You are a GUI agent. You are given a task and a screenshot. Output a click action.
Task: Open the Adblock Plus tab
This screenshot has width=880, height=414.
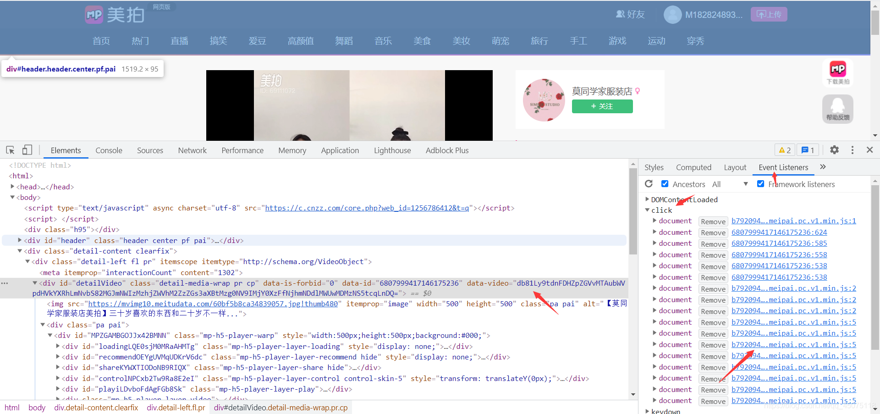coord(447,150)
